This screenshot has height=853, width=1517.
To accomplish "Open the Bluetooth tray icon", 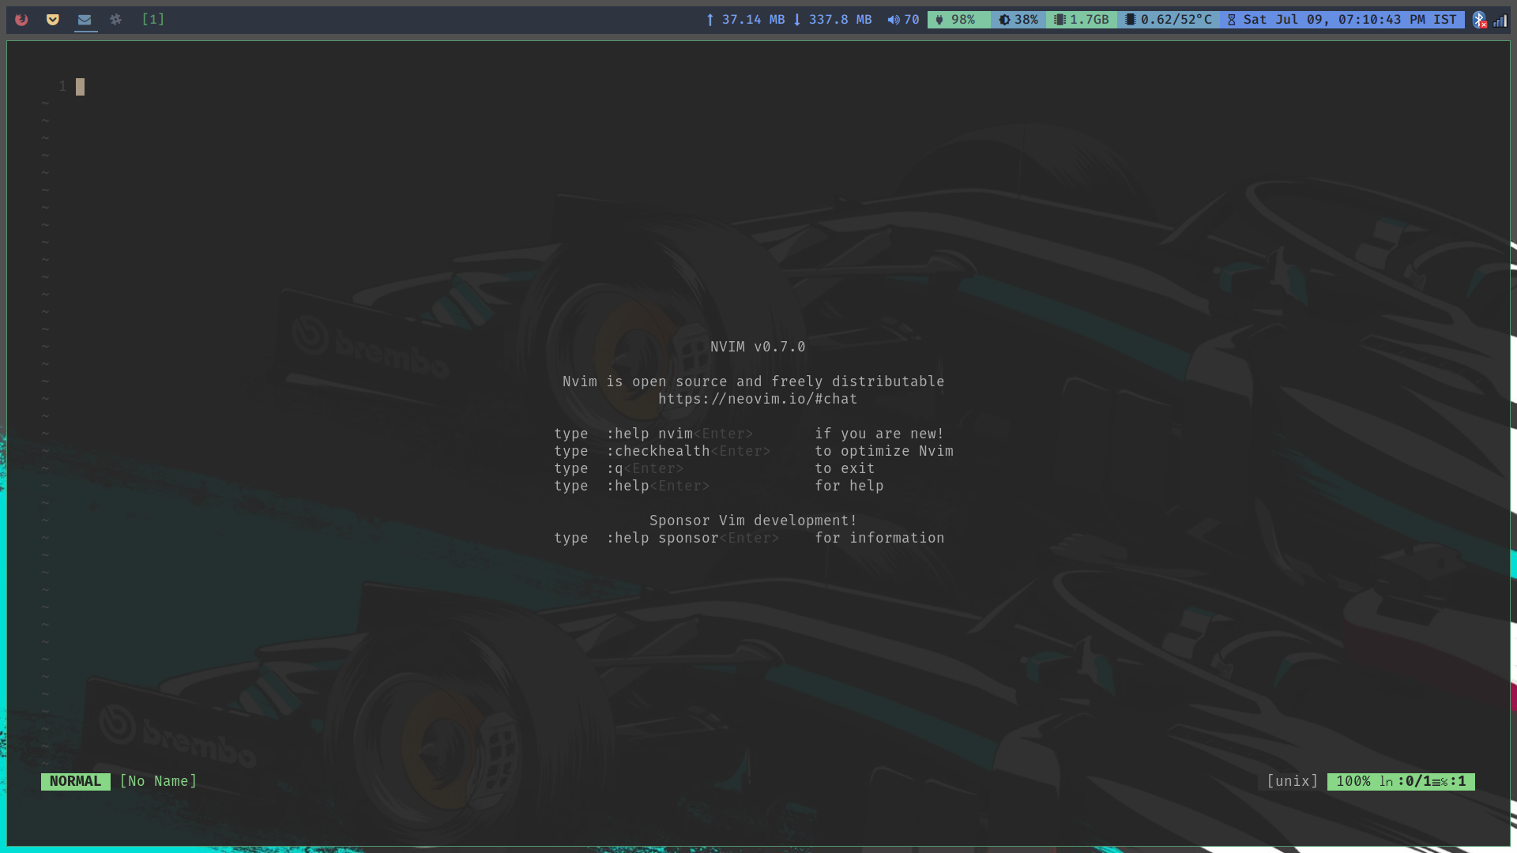I will click(x=1479, y=20).
